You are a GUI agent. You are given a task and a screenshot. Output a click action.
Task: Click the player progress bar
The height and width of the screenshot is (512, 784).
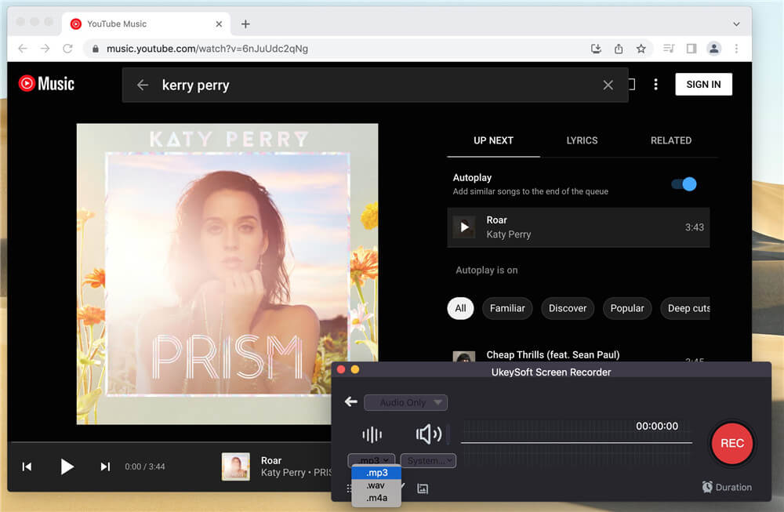coord(170,442)
